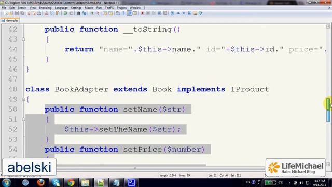Open the Plugins menu

coord(121,8)
